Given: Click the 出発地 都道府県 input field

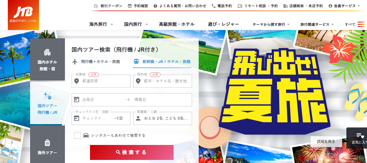Looking at the screenshot, I should 101,81.
